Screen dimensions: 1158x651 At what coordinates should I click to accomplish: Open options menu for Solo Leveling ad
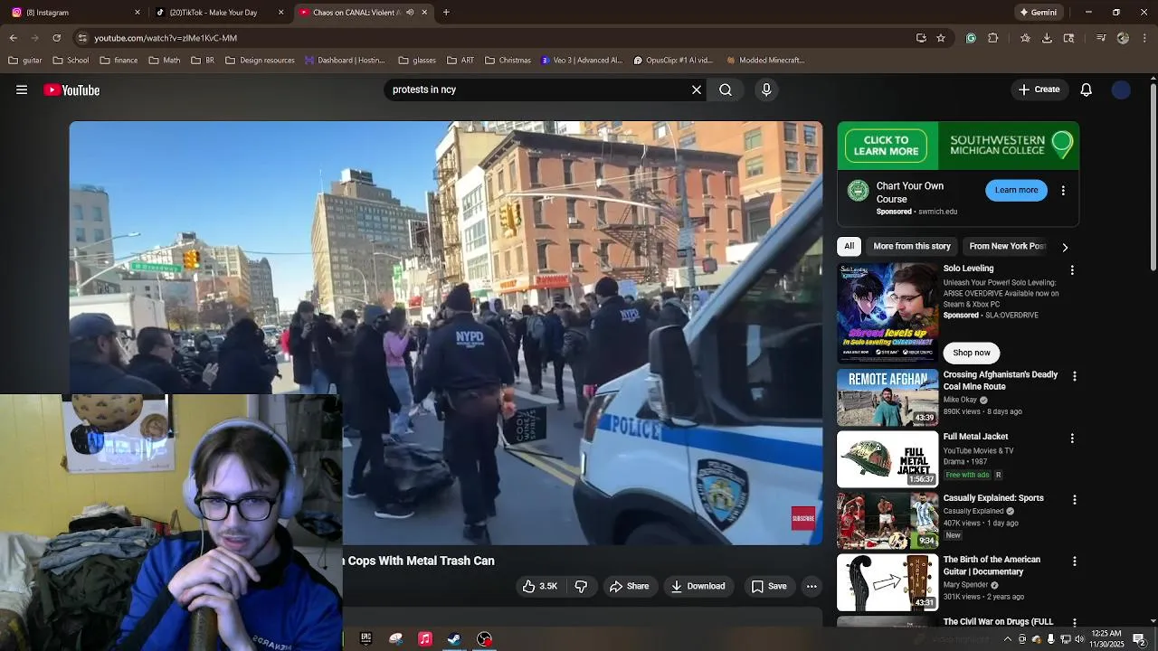(x=1072, y=269)
